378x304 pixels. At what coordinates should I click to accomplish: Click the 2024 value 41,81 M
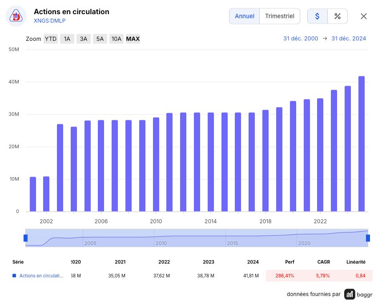point(251,276)
